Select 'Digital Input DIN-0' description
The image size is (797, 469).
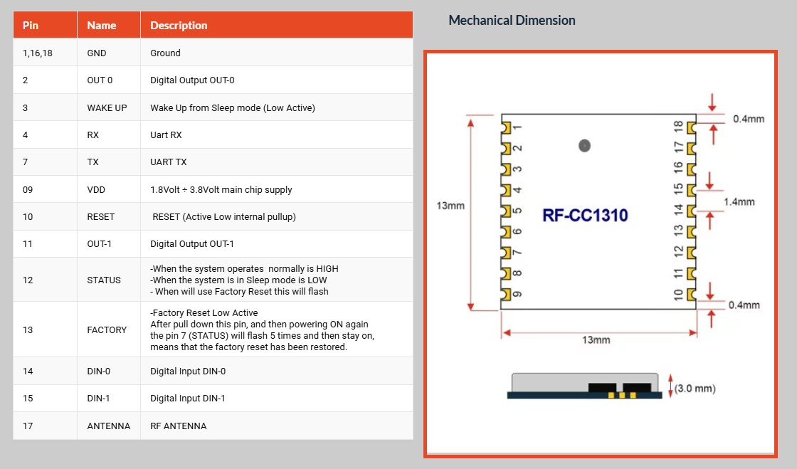coord(188,371)
